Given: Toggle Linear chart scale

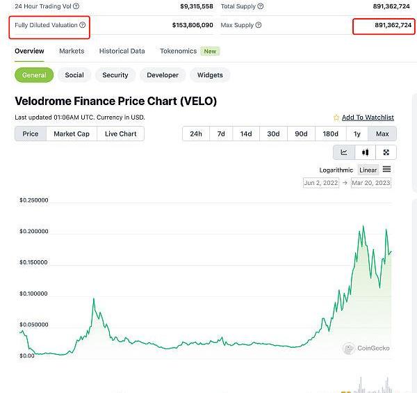Looking at the screenshot, I should 368,170.
